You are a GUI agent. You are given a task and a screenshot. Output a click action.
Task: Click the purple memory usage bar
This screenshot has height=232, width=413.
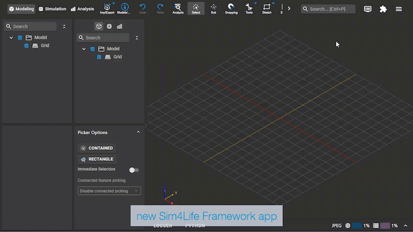[x=385, y=226]
